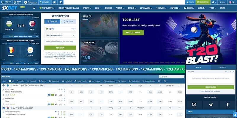Open the RESULTS tile
The image size is (237, 118).
pos(99,25)
